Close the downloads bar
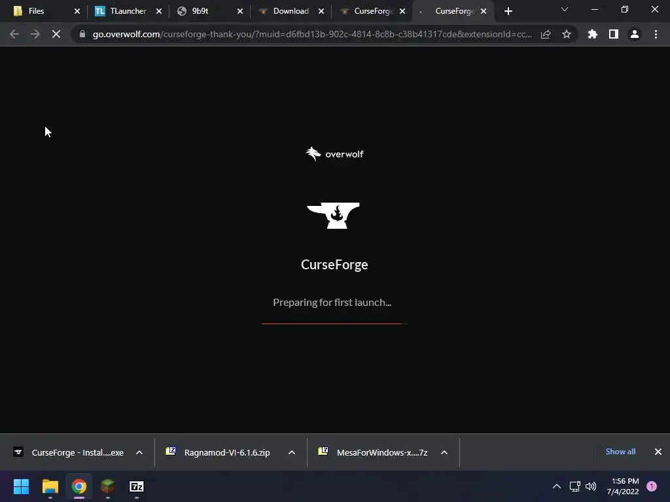Screen dimensions: 670x502 pyautogui.click(x=658, y=452)
